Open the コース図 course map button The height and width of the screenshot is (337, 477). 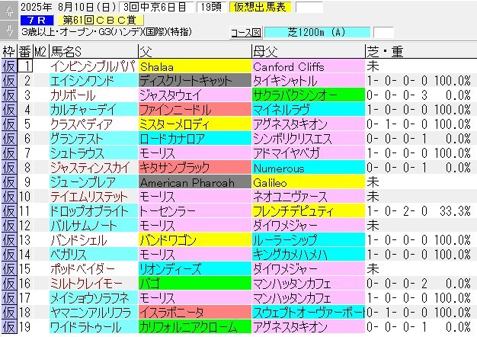245,32
